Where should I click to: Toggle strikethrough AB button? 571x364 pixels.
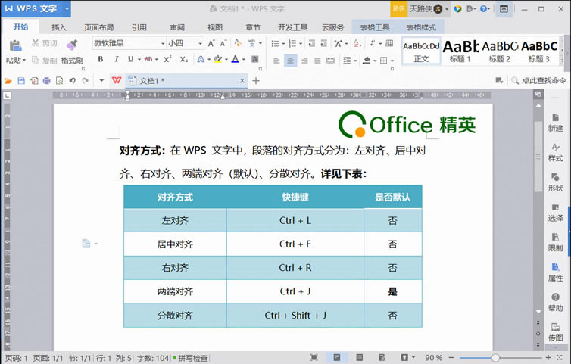coord(148,59)
